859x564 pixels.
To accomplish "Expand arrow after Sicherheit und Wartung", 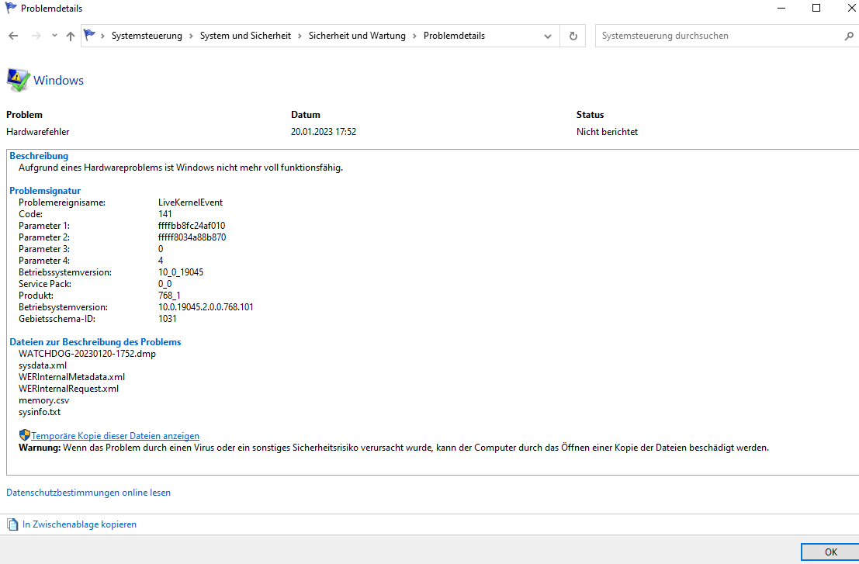I will point(414,36).
